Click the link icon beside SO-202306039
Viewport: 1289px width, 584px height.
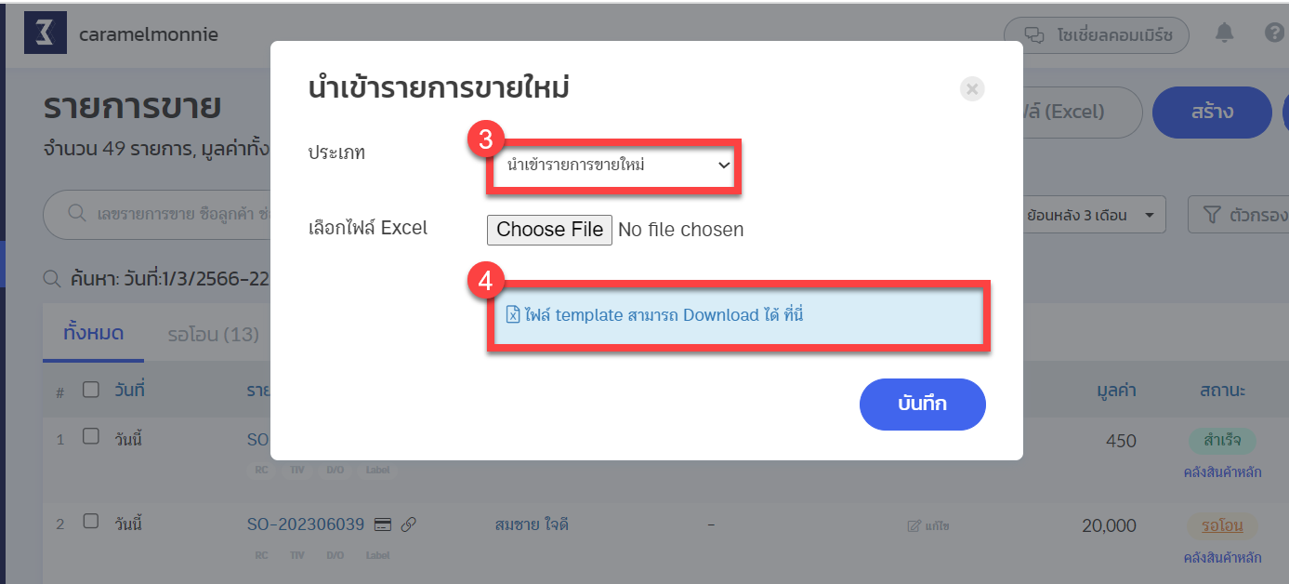pyautogui.click(x=408, y=524)
